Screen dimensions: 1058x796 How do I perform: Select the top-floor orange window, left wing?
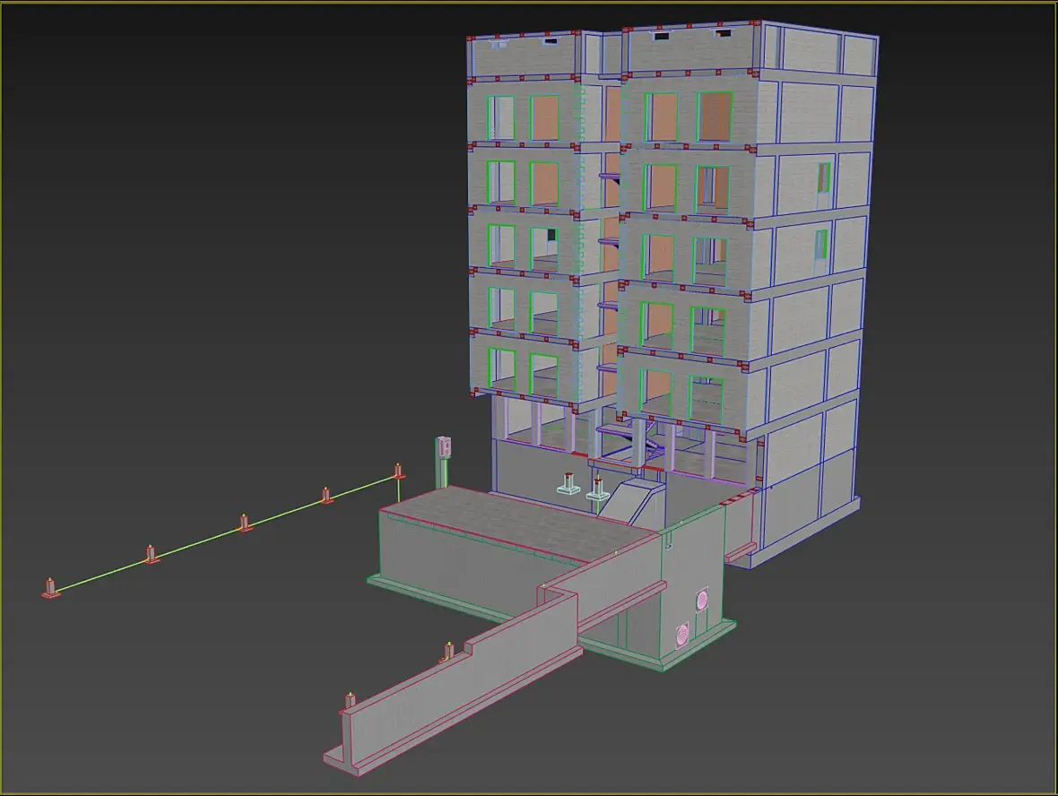coord(544,118)
